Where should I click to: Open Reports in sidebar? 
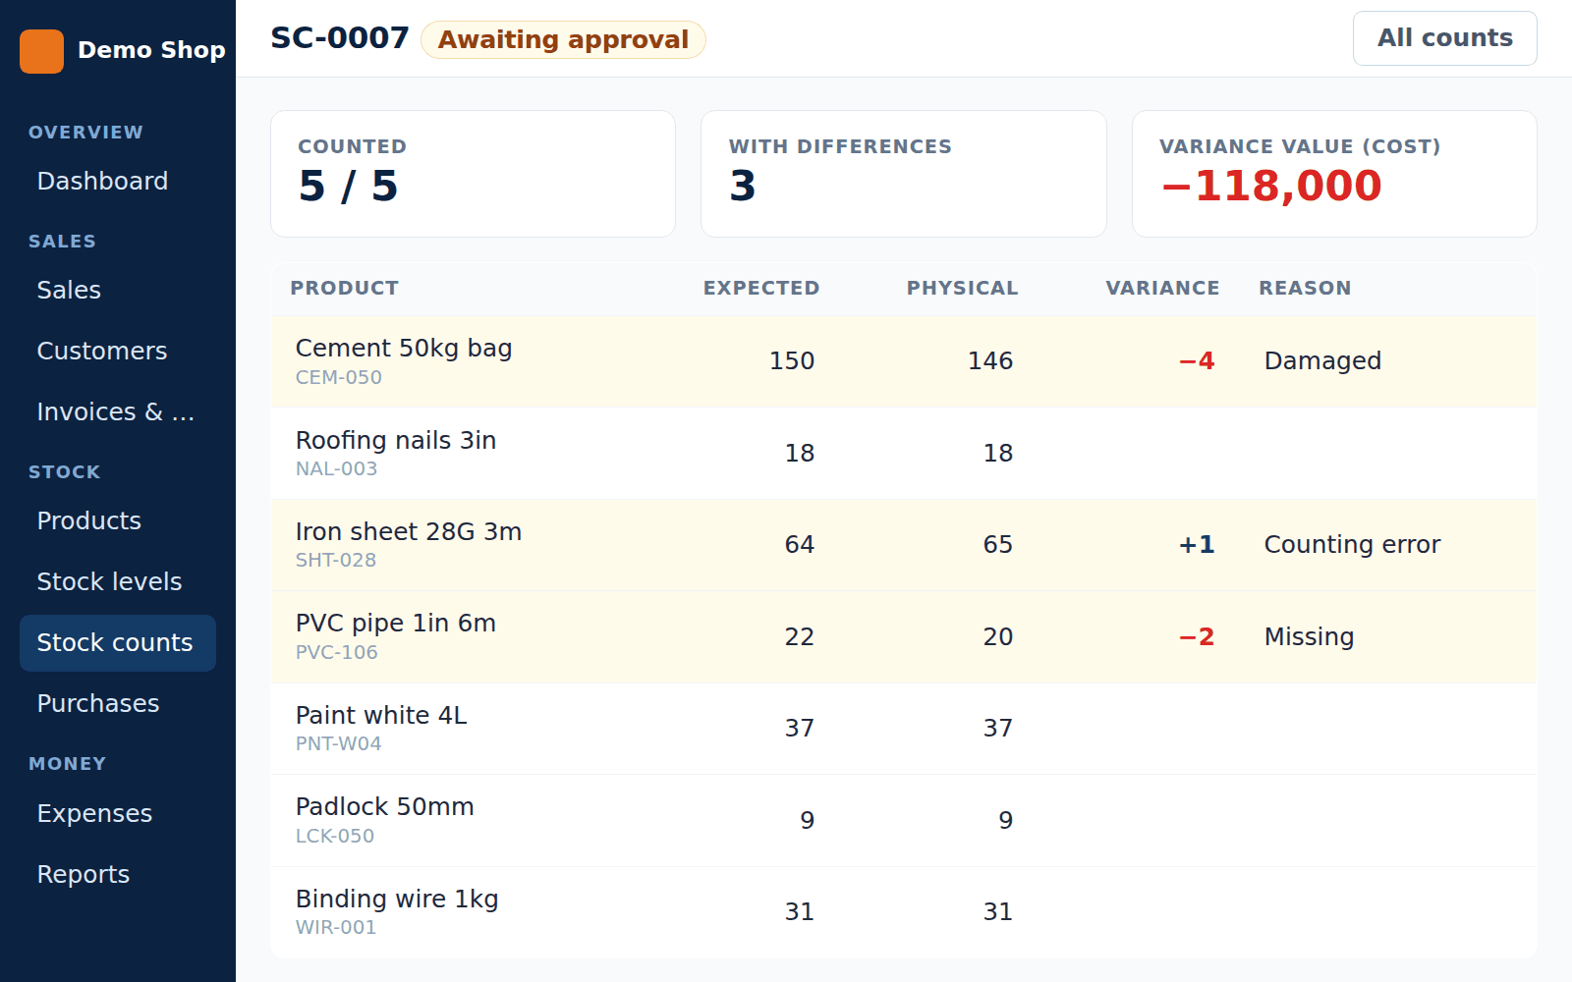(x=118, y=874)
